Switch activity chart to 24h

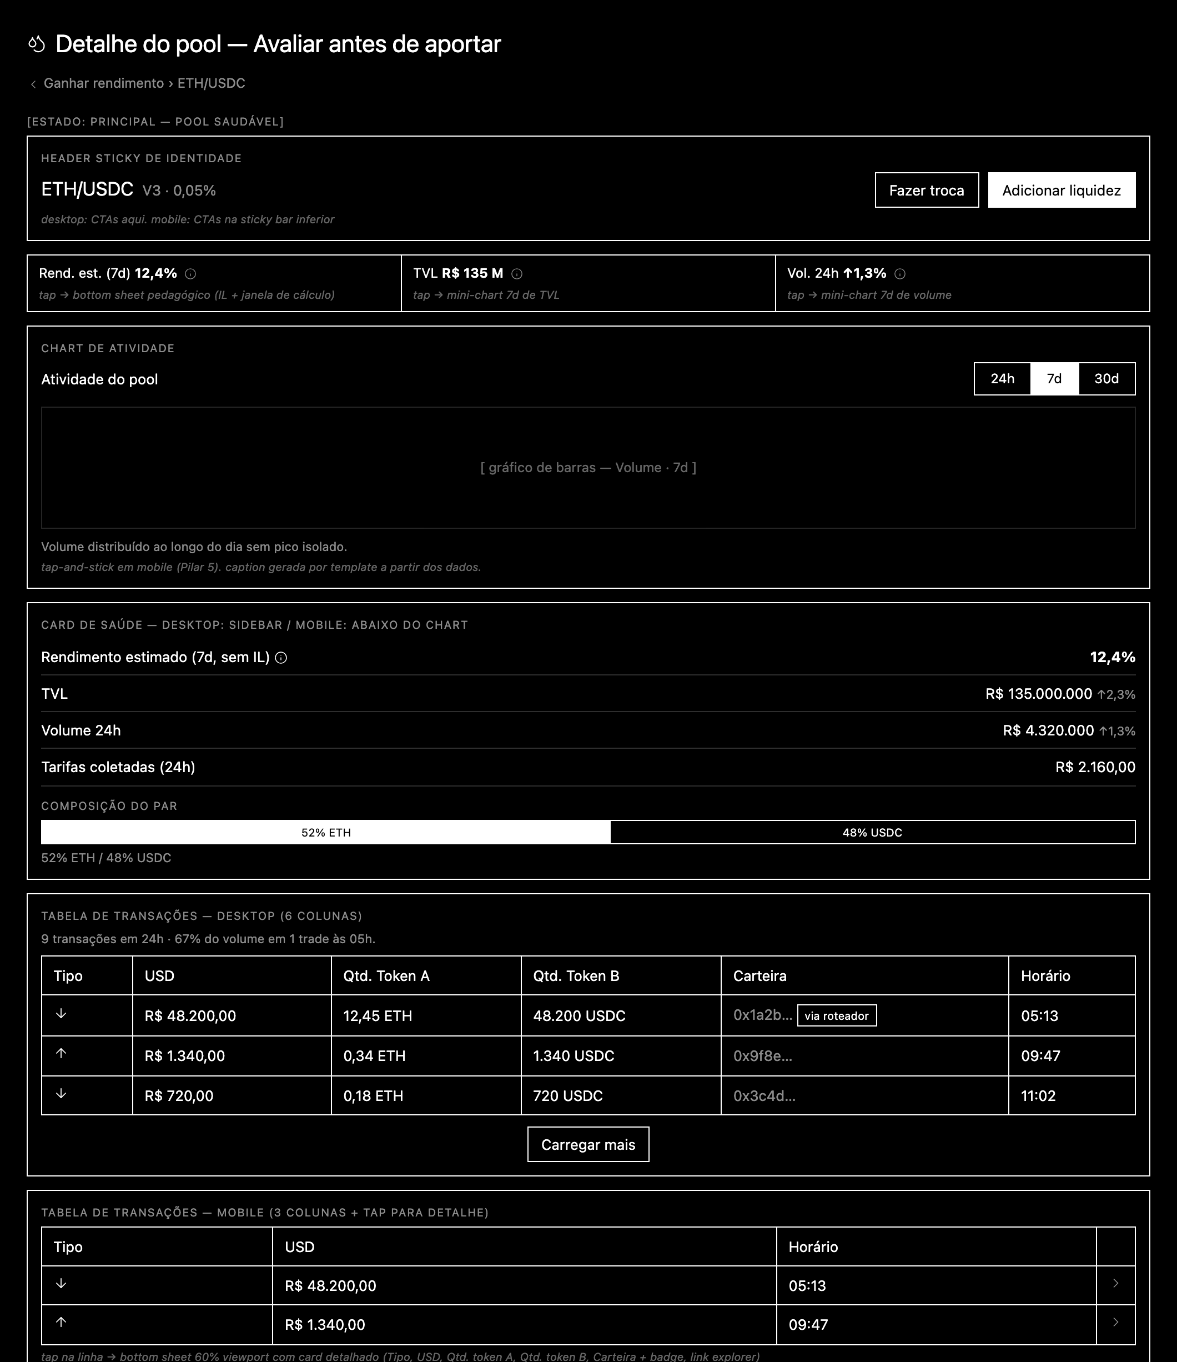coord(1002,379)
